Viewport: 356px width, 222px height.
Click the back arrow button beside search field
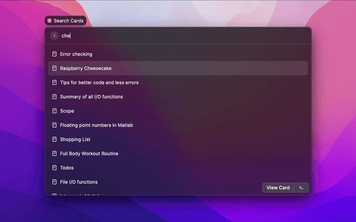pos(55,36)
